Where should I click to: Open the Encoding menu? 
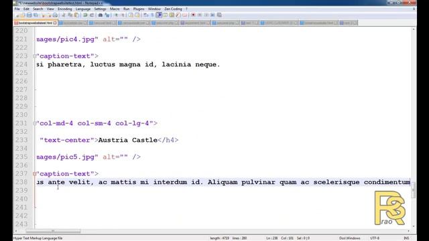tap(64, 9)
